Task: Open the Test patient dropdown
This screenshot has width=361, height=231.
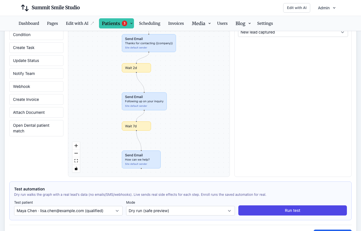Action: [68, 211]
